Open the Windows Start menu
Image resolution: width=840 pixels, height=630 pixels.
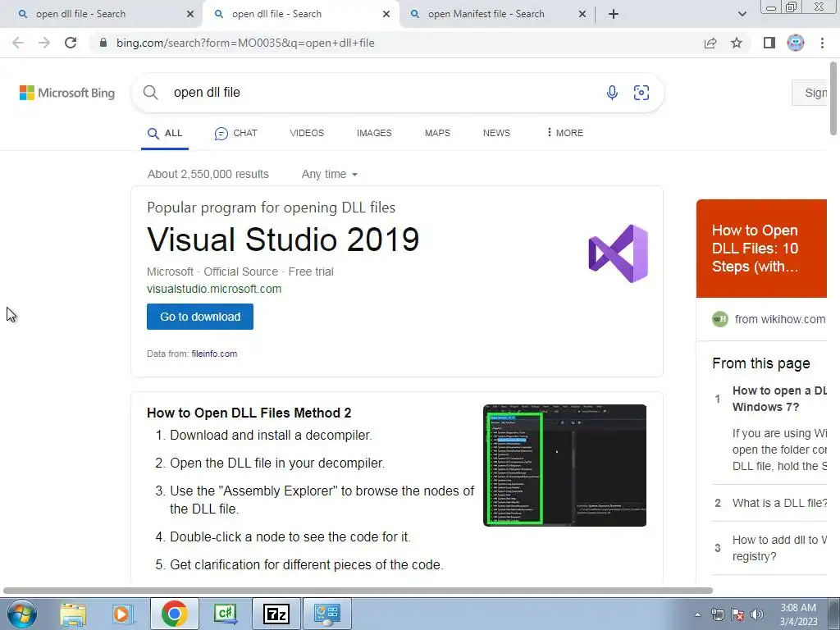pyautogui.click(x=21, y=614)
